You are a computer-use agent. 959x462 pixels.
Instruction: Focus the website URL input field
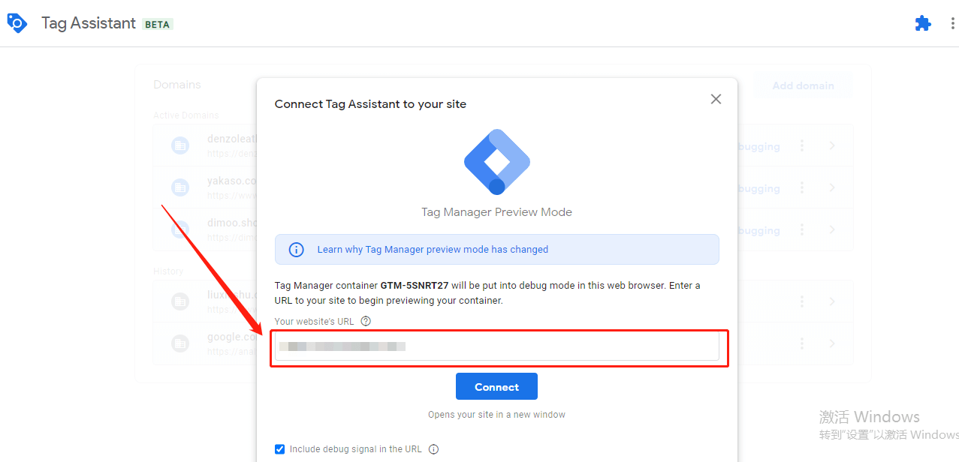point(496,346)
